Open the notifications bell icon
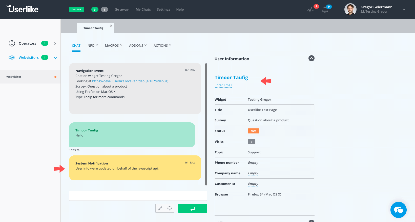This screenshot has width=415, height=222. coord(325,10)
